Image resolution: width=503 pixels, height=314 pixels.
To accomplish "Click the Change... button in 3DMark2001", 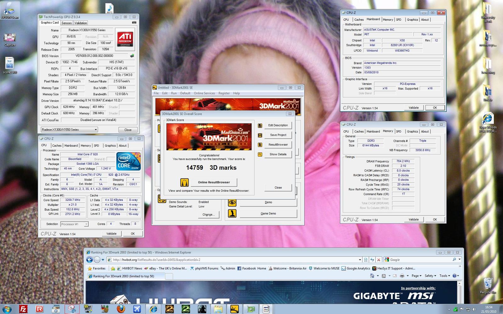I will [x=208, y=215].
